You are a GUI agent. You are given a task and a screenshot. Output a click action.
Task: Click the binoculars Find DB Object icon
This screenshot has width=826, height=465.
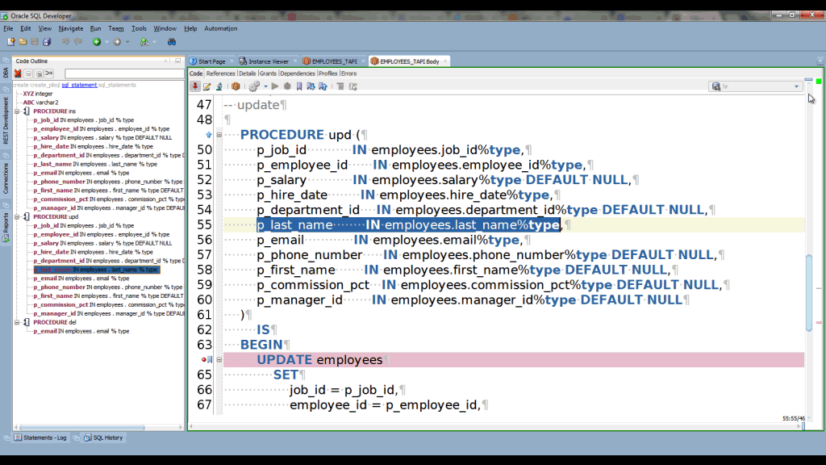pos(172,42)
